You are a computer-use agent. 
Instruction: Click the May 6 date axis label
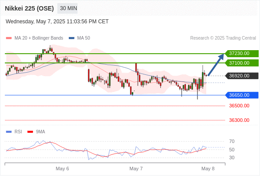coord(62,169)
